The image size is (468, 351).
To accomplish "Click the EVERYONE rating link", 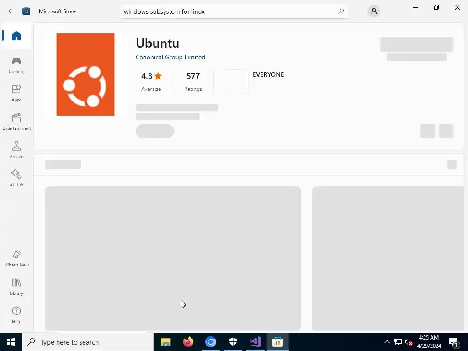I will tap(268, 74).
